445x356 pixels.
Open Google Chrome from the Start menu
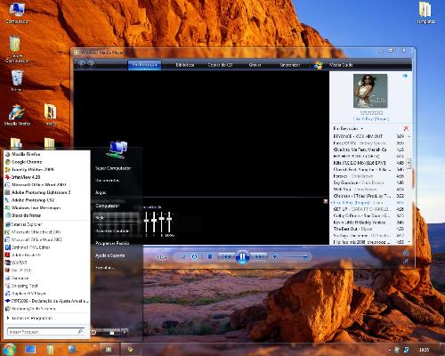point(47,162)
